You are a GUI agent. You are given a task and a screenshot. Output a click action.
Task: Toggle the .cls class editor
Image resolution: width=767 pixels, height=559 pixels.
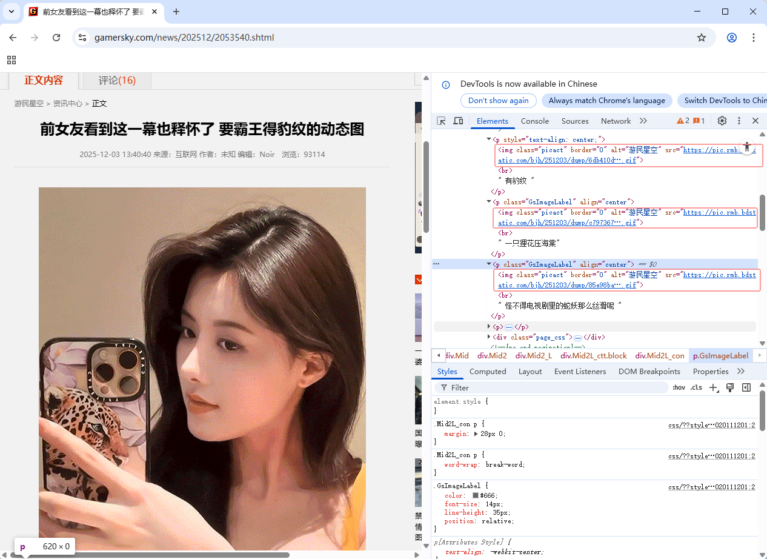pyautogui.click(x=696, y=387)
